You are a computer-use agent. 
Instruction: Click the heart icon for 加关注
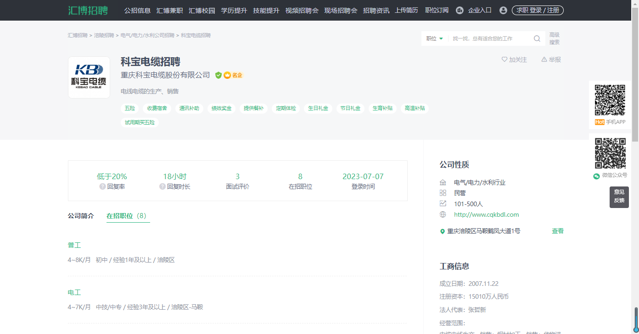(x=504, y=60)
